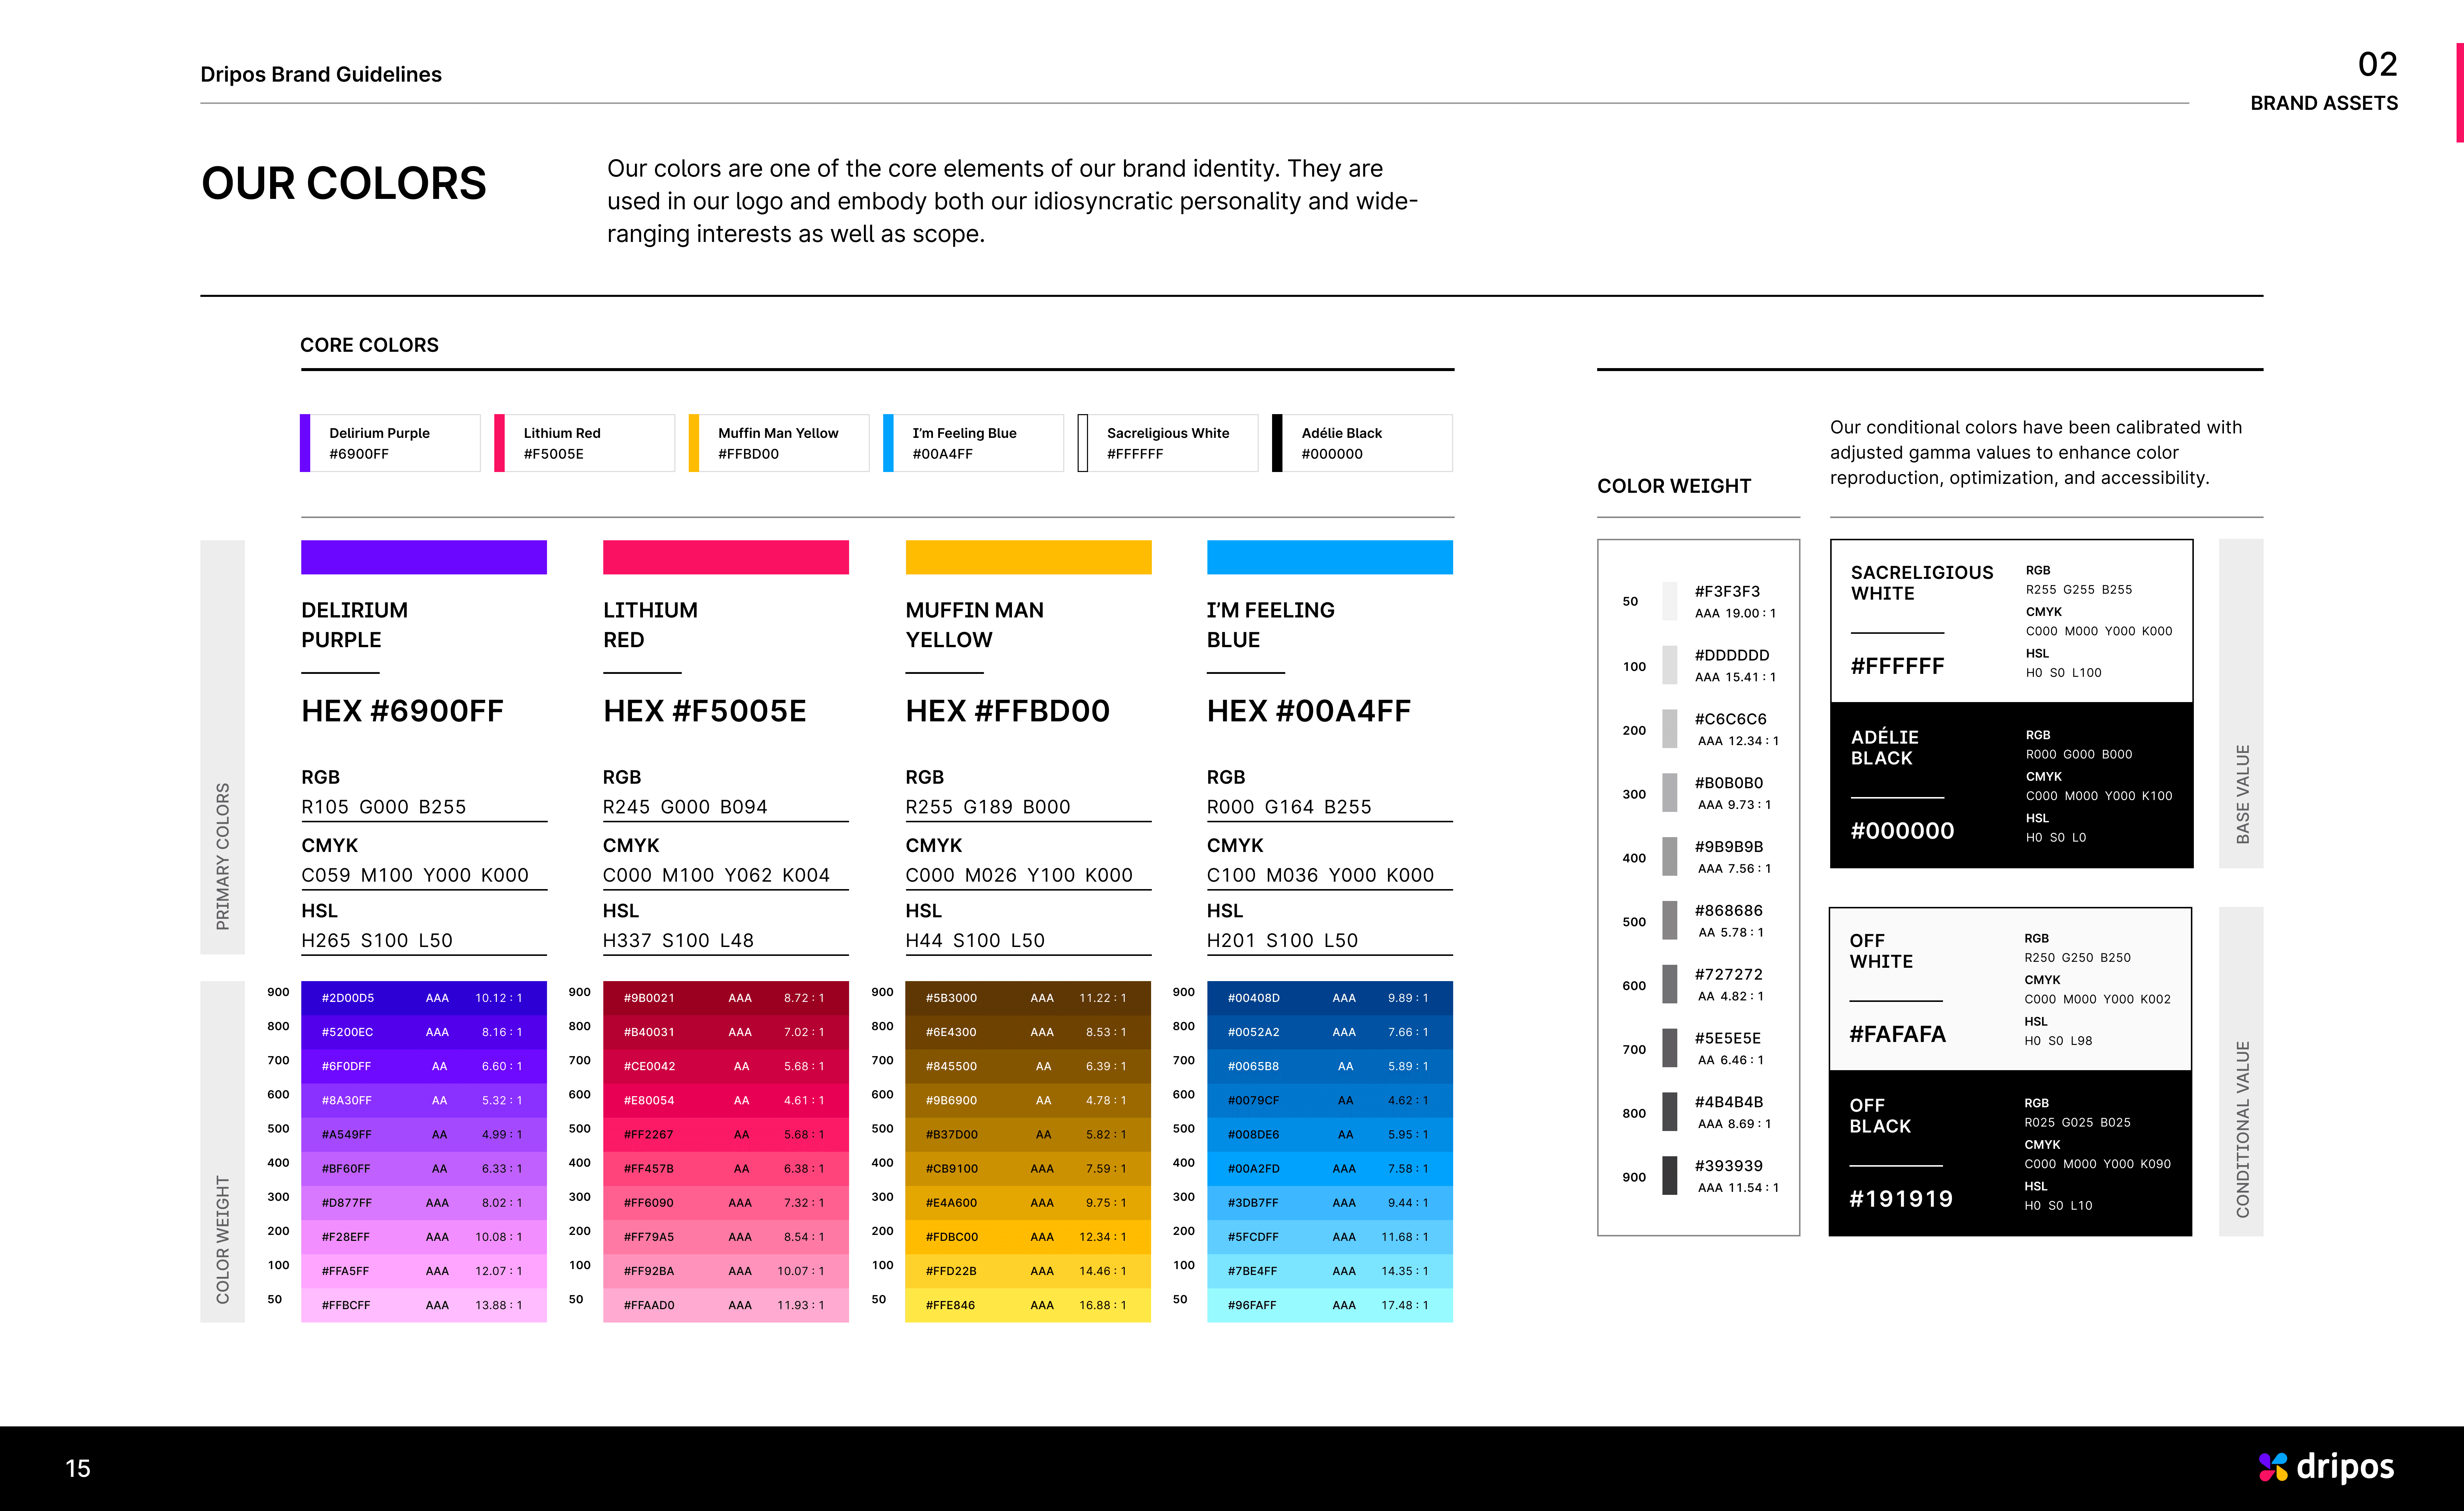
Task: Select the Adélie Black core color chip
Action: click(1361, 443)
